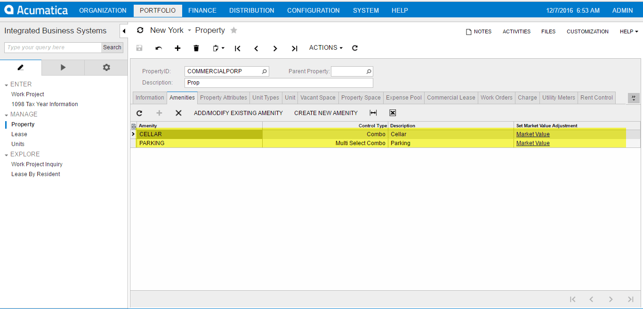Select the play processes tab
Image resolution: width=643 pixels, height=309 pixels.
pos(63,68)
